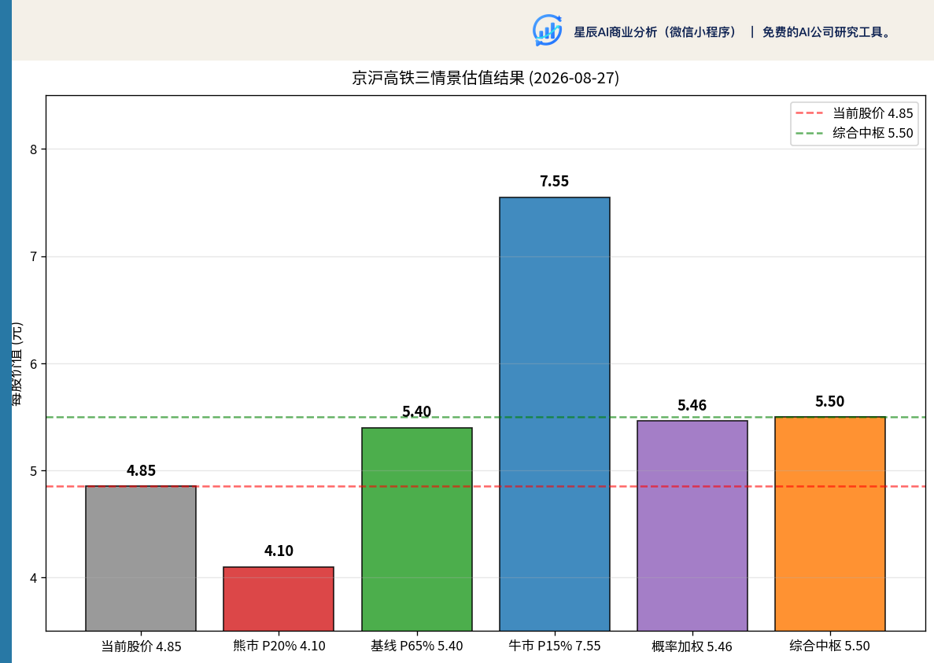
Task: Select the tall blue 牛市 bar
Action: (x=555, y=414)
